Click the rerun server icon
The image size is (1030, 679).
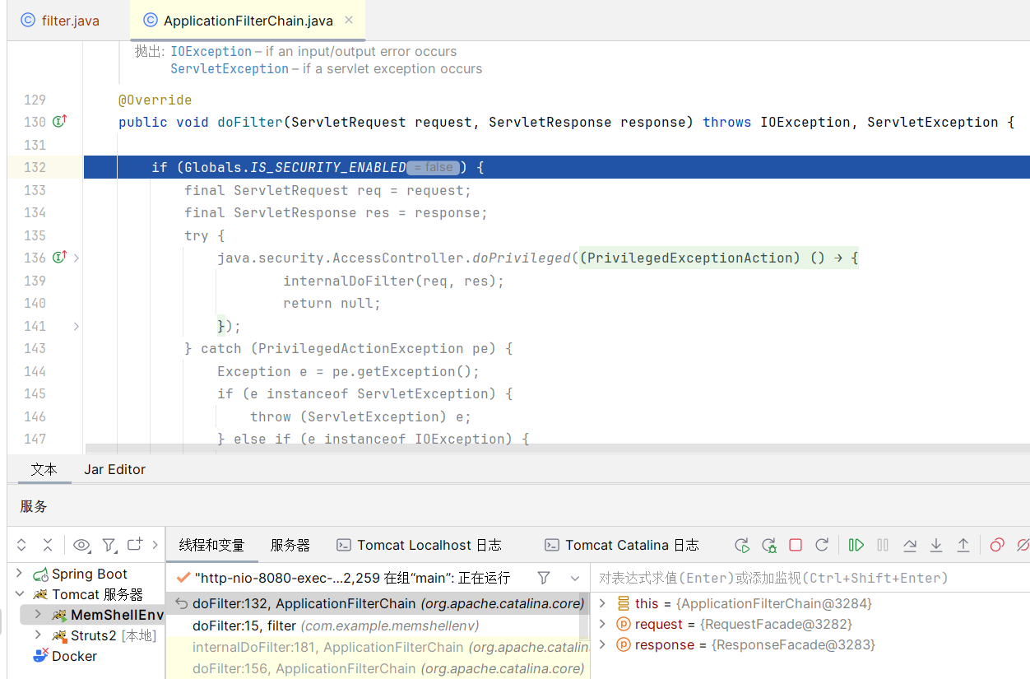pyautogui.click(x=742, y=545)
